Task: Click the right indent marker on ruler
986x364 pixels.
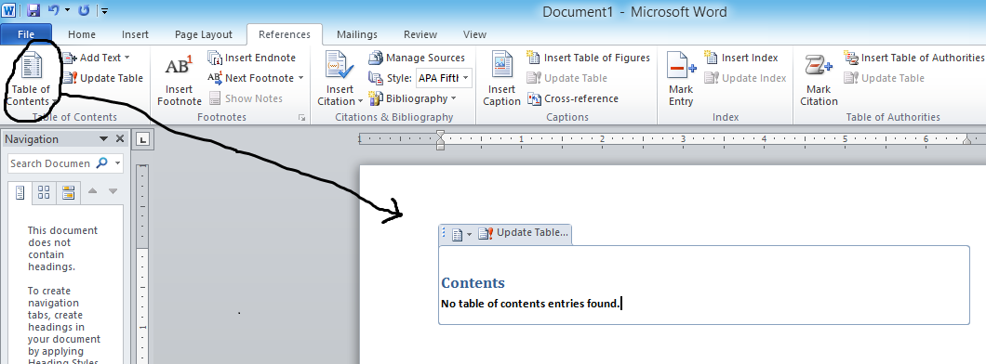Action: tap(967, 141)
